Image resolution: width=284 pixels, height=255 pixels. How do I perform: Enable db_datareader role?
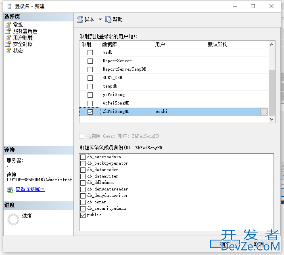[83, 170]
